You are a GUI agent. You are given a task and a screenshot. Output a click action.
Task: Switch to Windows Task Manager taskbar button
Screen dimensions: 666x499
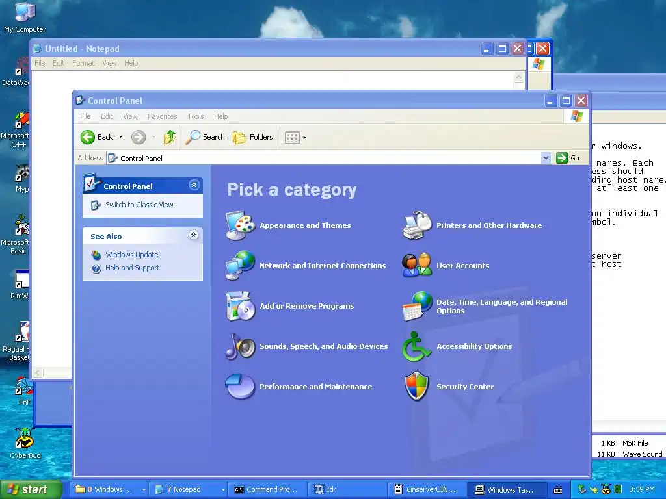507,490
